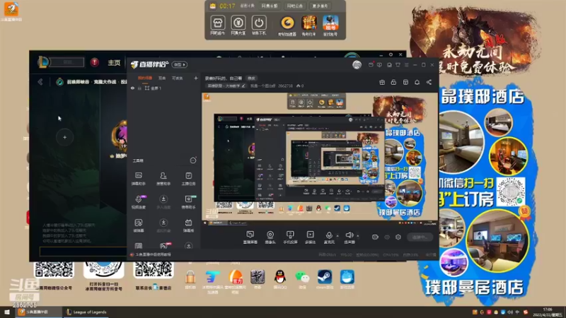Click the round icon beside 工具箱 label

pyautogui.click(x=193, y=160)
